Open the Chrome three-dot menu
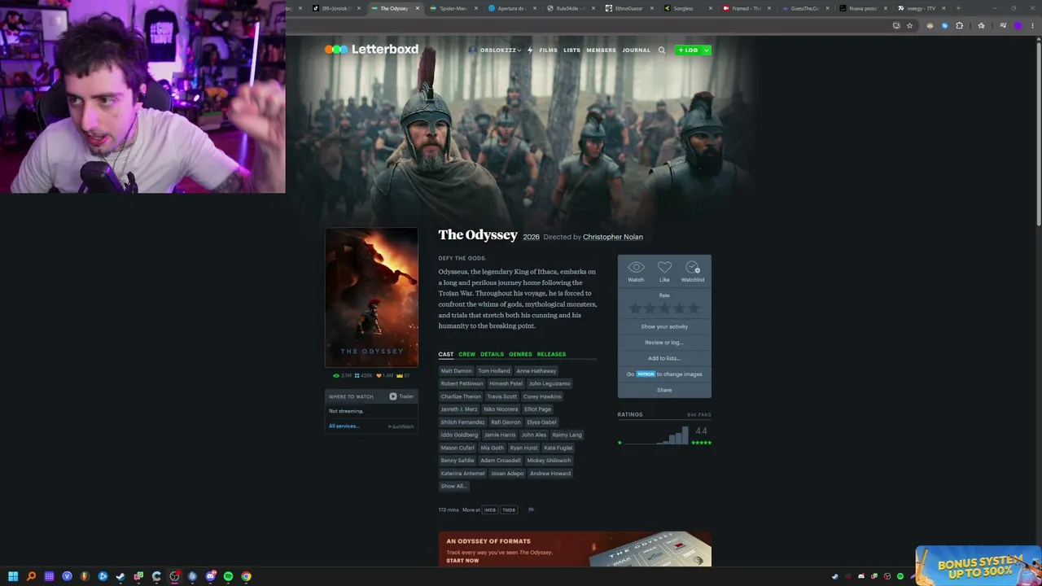 pyautogui.click(x=1033, y=26)
